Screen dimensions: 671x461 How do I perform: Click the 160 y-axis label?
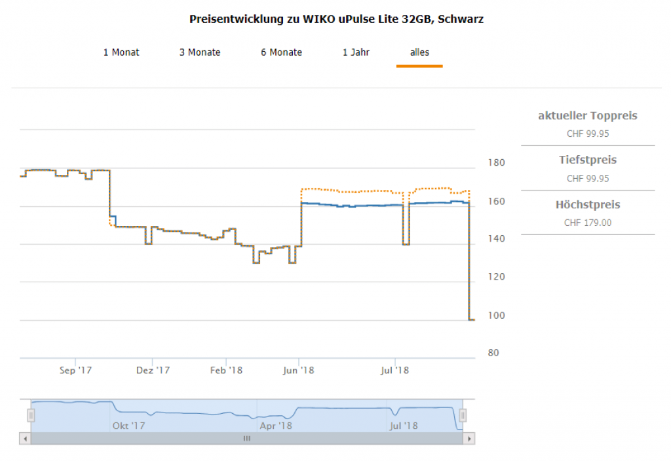coord(497,202)
